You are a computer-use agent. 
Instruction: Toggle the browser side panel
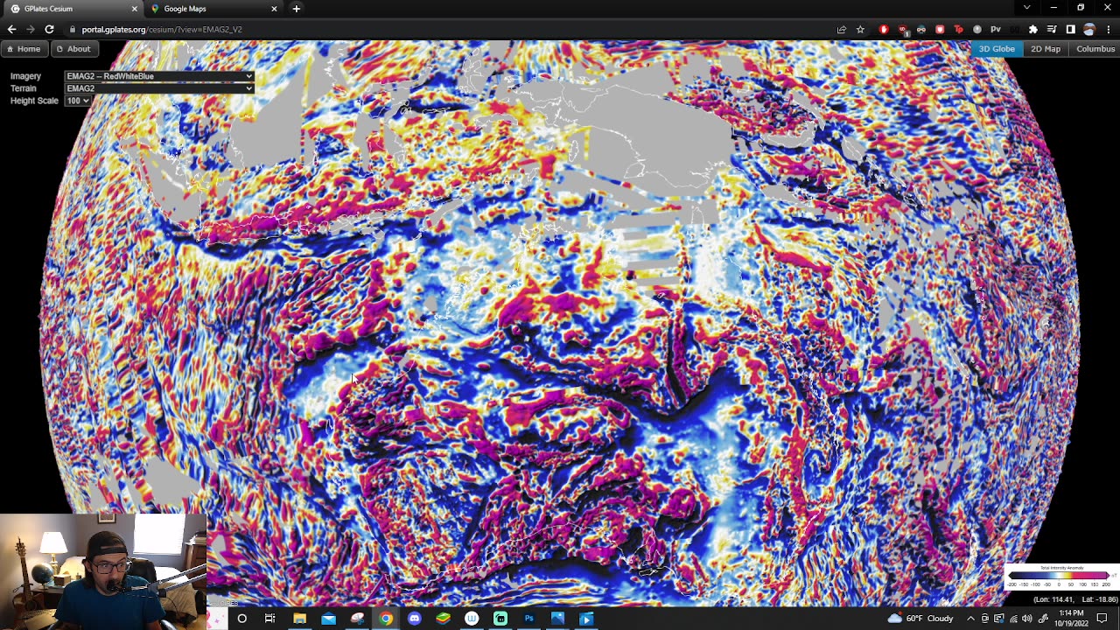coord(1070,29)
